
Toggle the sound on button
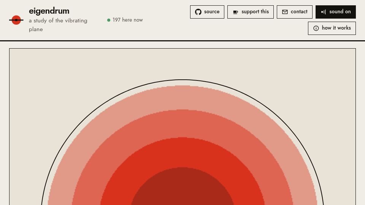pyautogui.click(x=336, y=12)
